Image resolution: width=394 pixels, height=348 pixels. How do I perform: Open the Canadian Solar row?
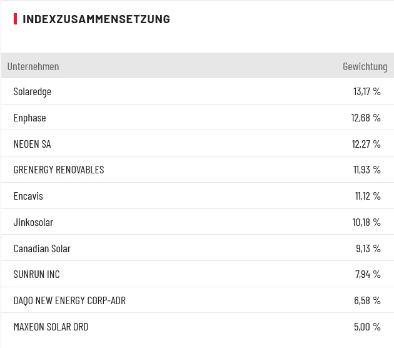42,248
